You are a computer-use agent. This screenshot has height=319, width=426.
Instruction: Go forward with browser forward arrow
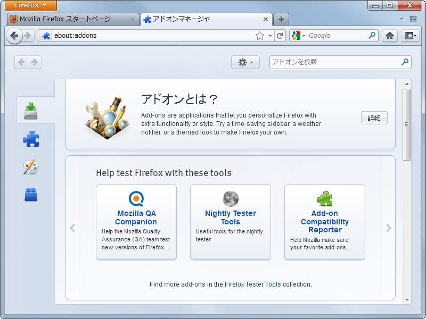[x=28, y=36]
